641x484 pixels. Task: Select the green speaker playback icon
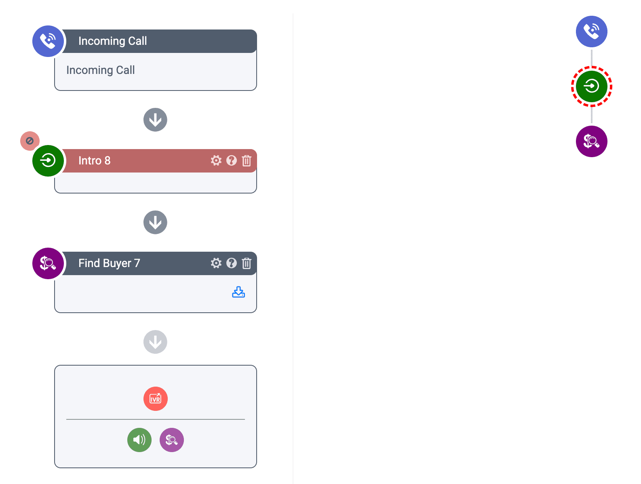pos(139,440)
